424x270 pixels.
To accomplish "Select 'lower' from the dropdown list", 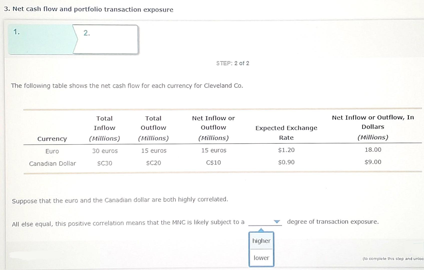I will 261,258.
